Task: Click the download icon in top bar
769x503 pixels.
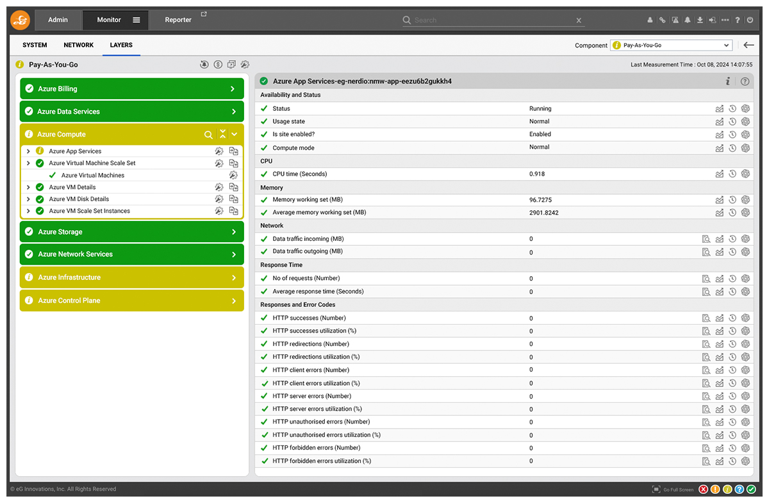Action: coord(700,20)
